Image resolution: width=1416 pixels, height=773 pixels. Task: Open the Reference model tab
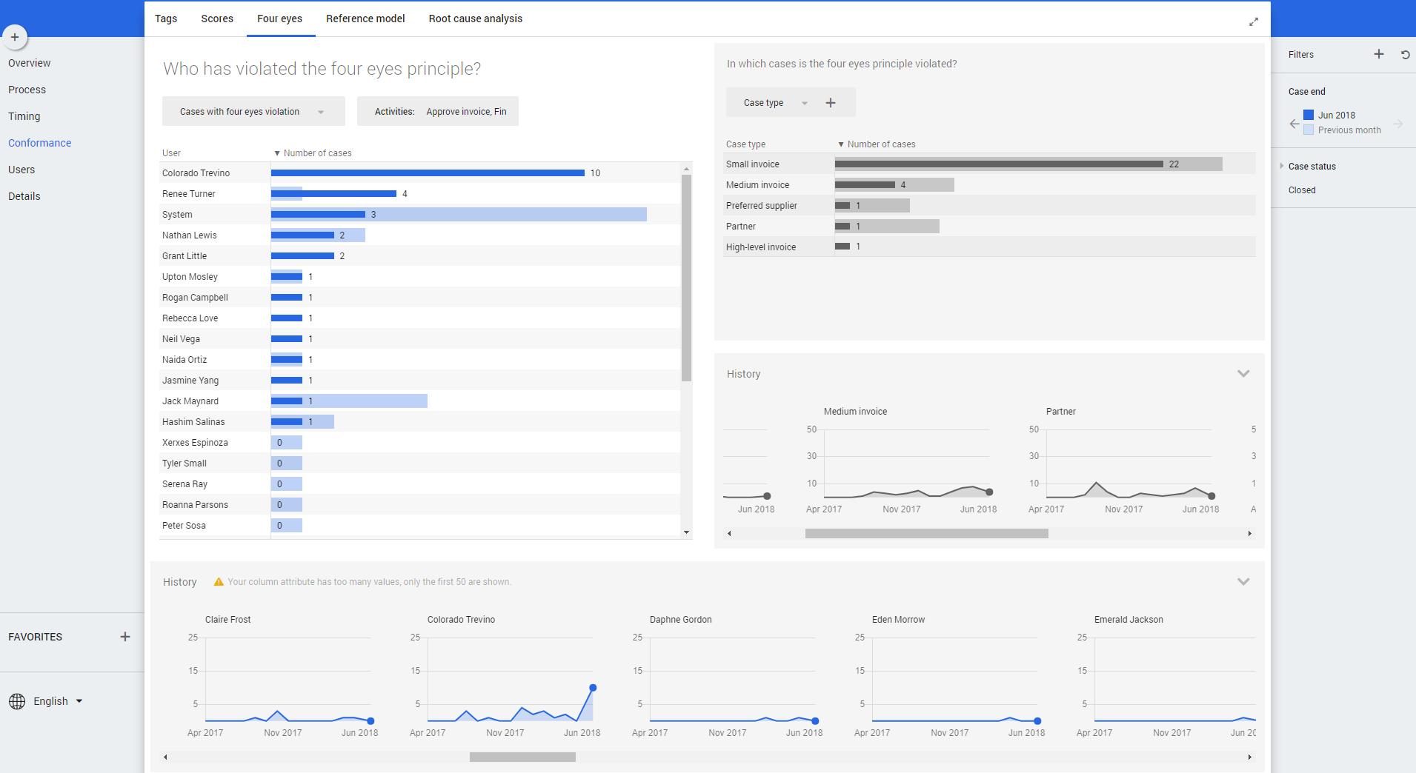[x=365, y=19]
